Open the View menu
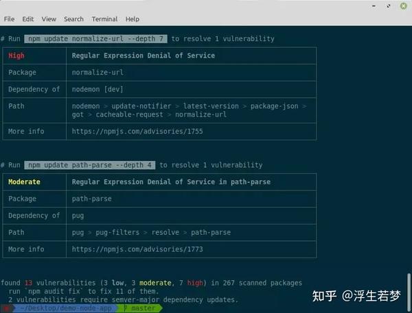This screenshot has width=412, height=313. pos(49,19)
